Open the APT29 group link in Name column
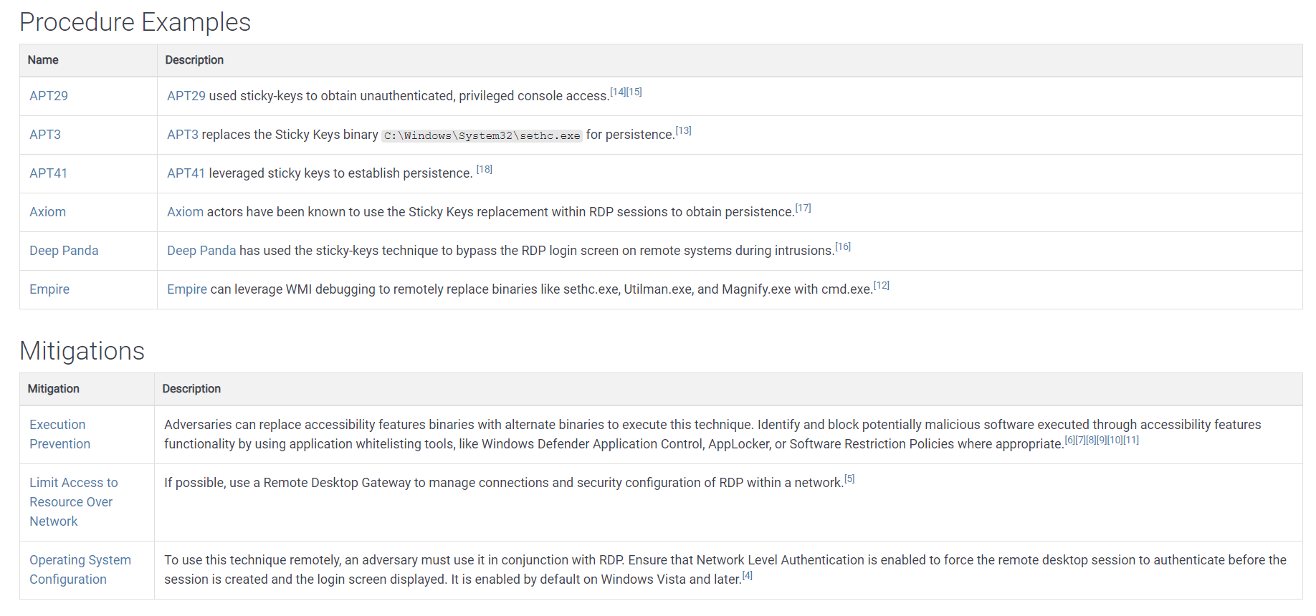Image resolution: width=1316 pixels, height=616 pixels. point(49,96)
